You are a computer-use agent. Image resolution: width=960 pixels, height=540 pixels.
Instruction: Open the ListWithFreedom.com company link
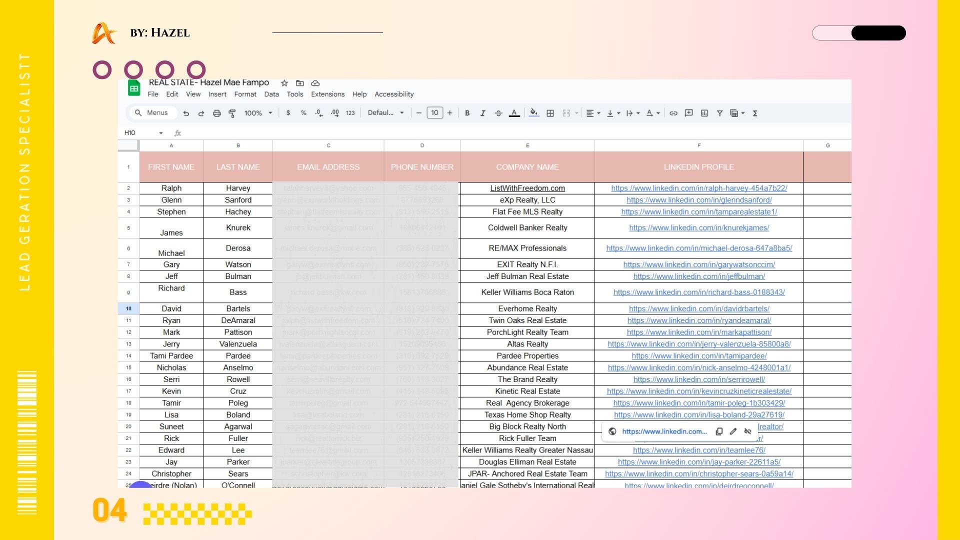(527, 188)
